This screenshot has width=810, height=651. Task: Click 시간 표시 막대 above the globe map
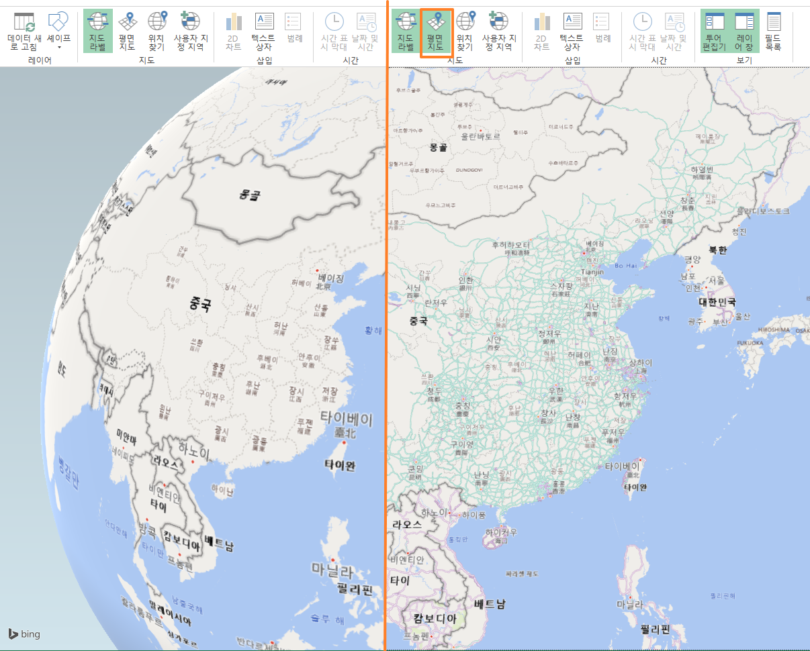(x=334, y=32)
